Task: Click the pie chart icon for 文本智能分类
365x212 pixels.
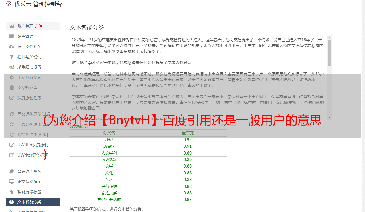Action: (x=12, y=202)
